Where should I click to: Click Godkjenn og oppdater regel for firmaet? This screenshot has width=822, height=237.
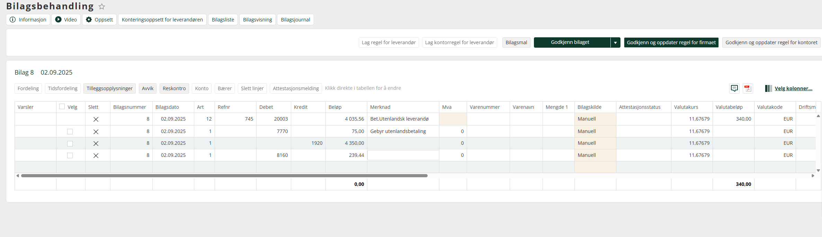click(x=671, y=42)
